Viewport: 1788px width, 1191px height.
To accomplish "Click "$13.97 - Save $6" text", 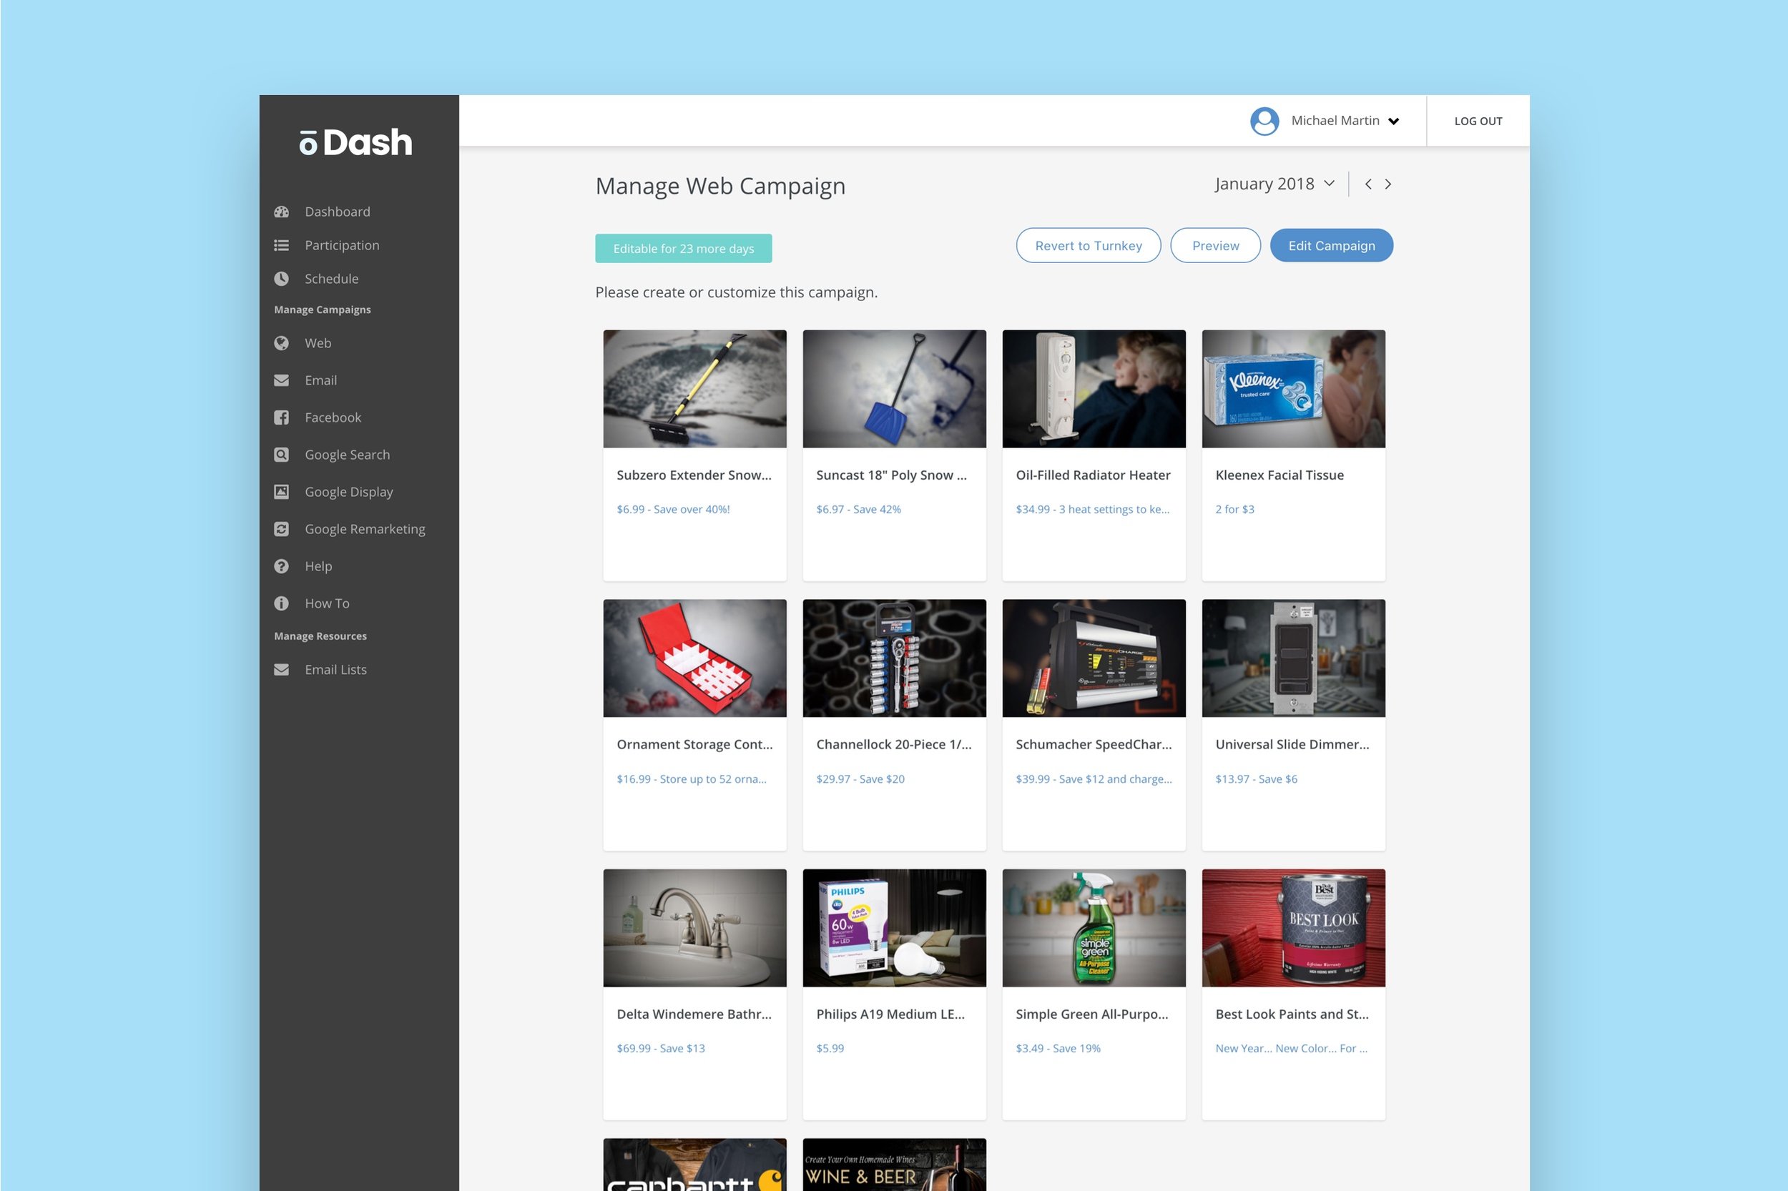I will (x=1256, y=779).
